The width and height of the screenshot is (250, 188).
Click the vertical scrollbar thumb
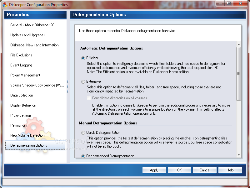(x=239, y=74)
